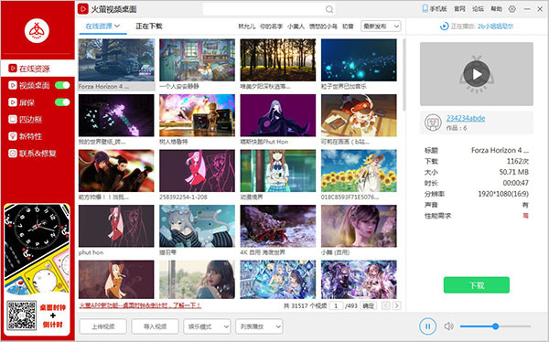The width and height of the screenshot is (549, 342).
Task: Click the green 下载 button
Action: (477, 285)
